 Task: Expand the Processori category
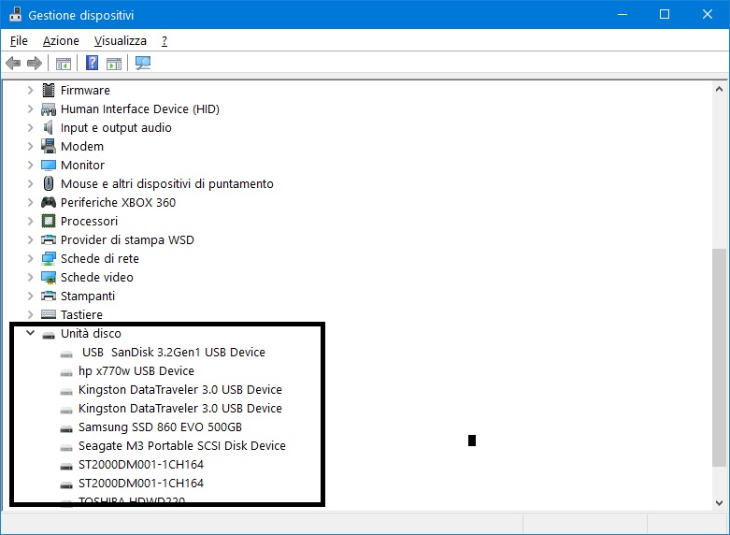coord(30,221)
